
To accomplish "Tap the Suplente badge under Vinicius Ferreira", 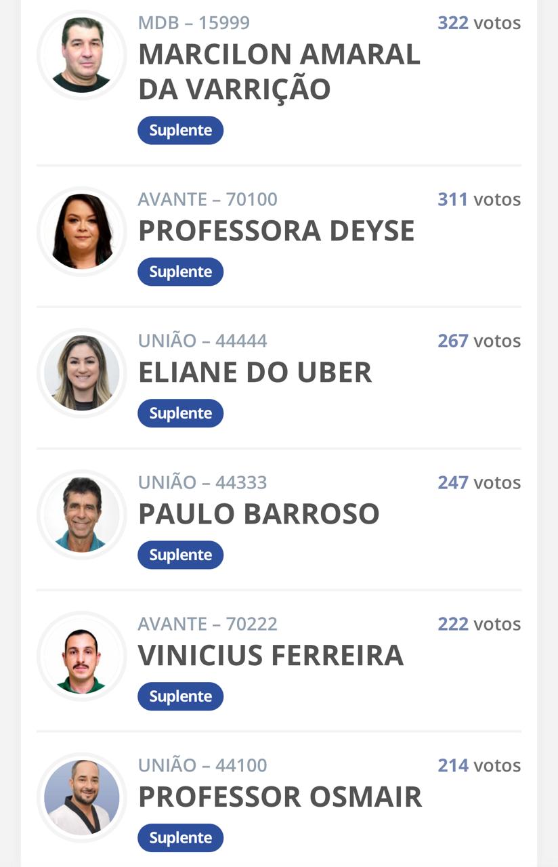I will 181,696.
